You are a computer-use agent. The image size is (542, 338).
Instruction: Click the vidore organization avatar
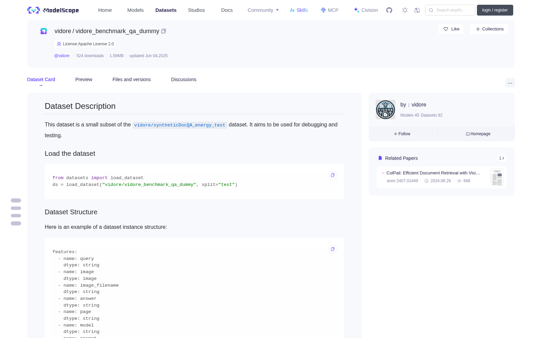tap(385, 110)
